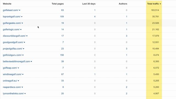Image resolution: width=176 pixels, height=99 pixels.
Task: Sort by the Last 30 days column header
Action: [x=89, y=4]
